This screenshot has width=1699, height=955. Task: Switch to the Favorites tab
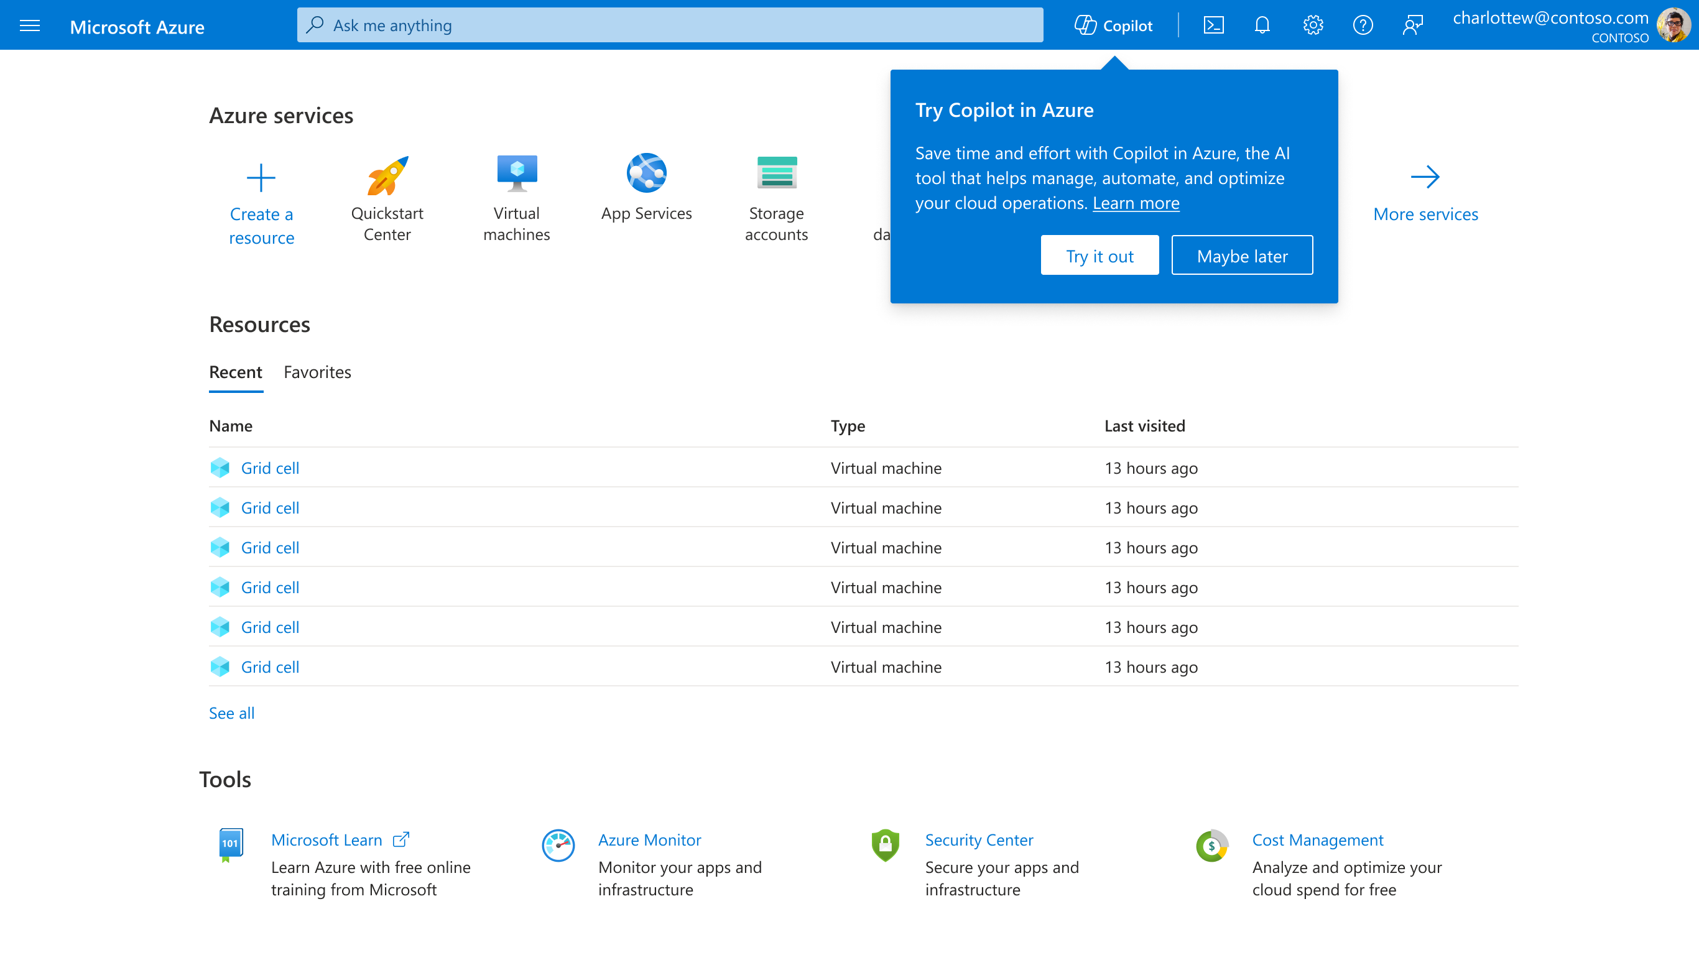click(317, 372)
